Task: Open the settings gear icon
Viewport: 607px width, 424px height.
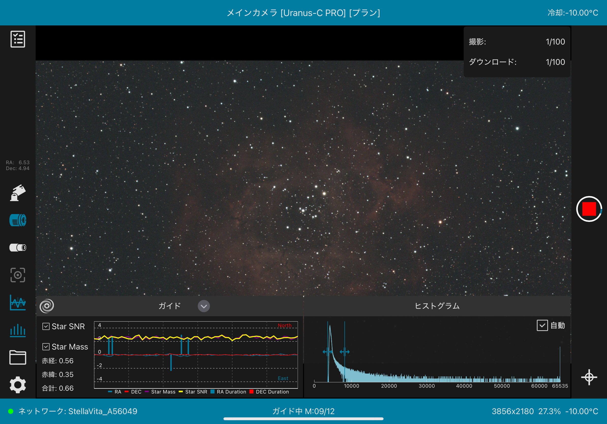Action: point(18,385)
